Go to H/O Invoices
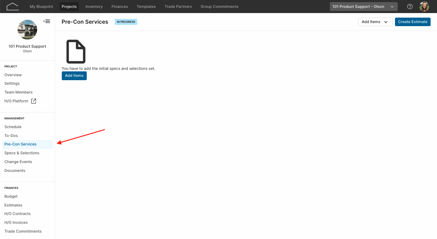 point(16,223)
